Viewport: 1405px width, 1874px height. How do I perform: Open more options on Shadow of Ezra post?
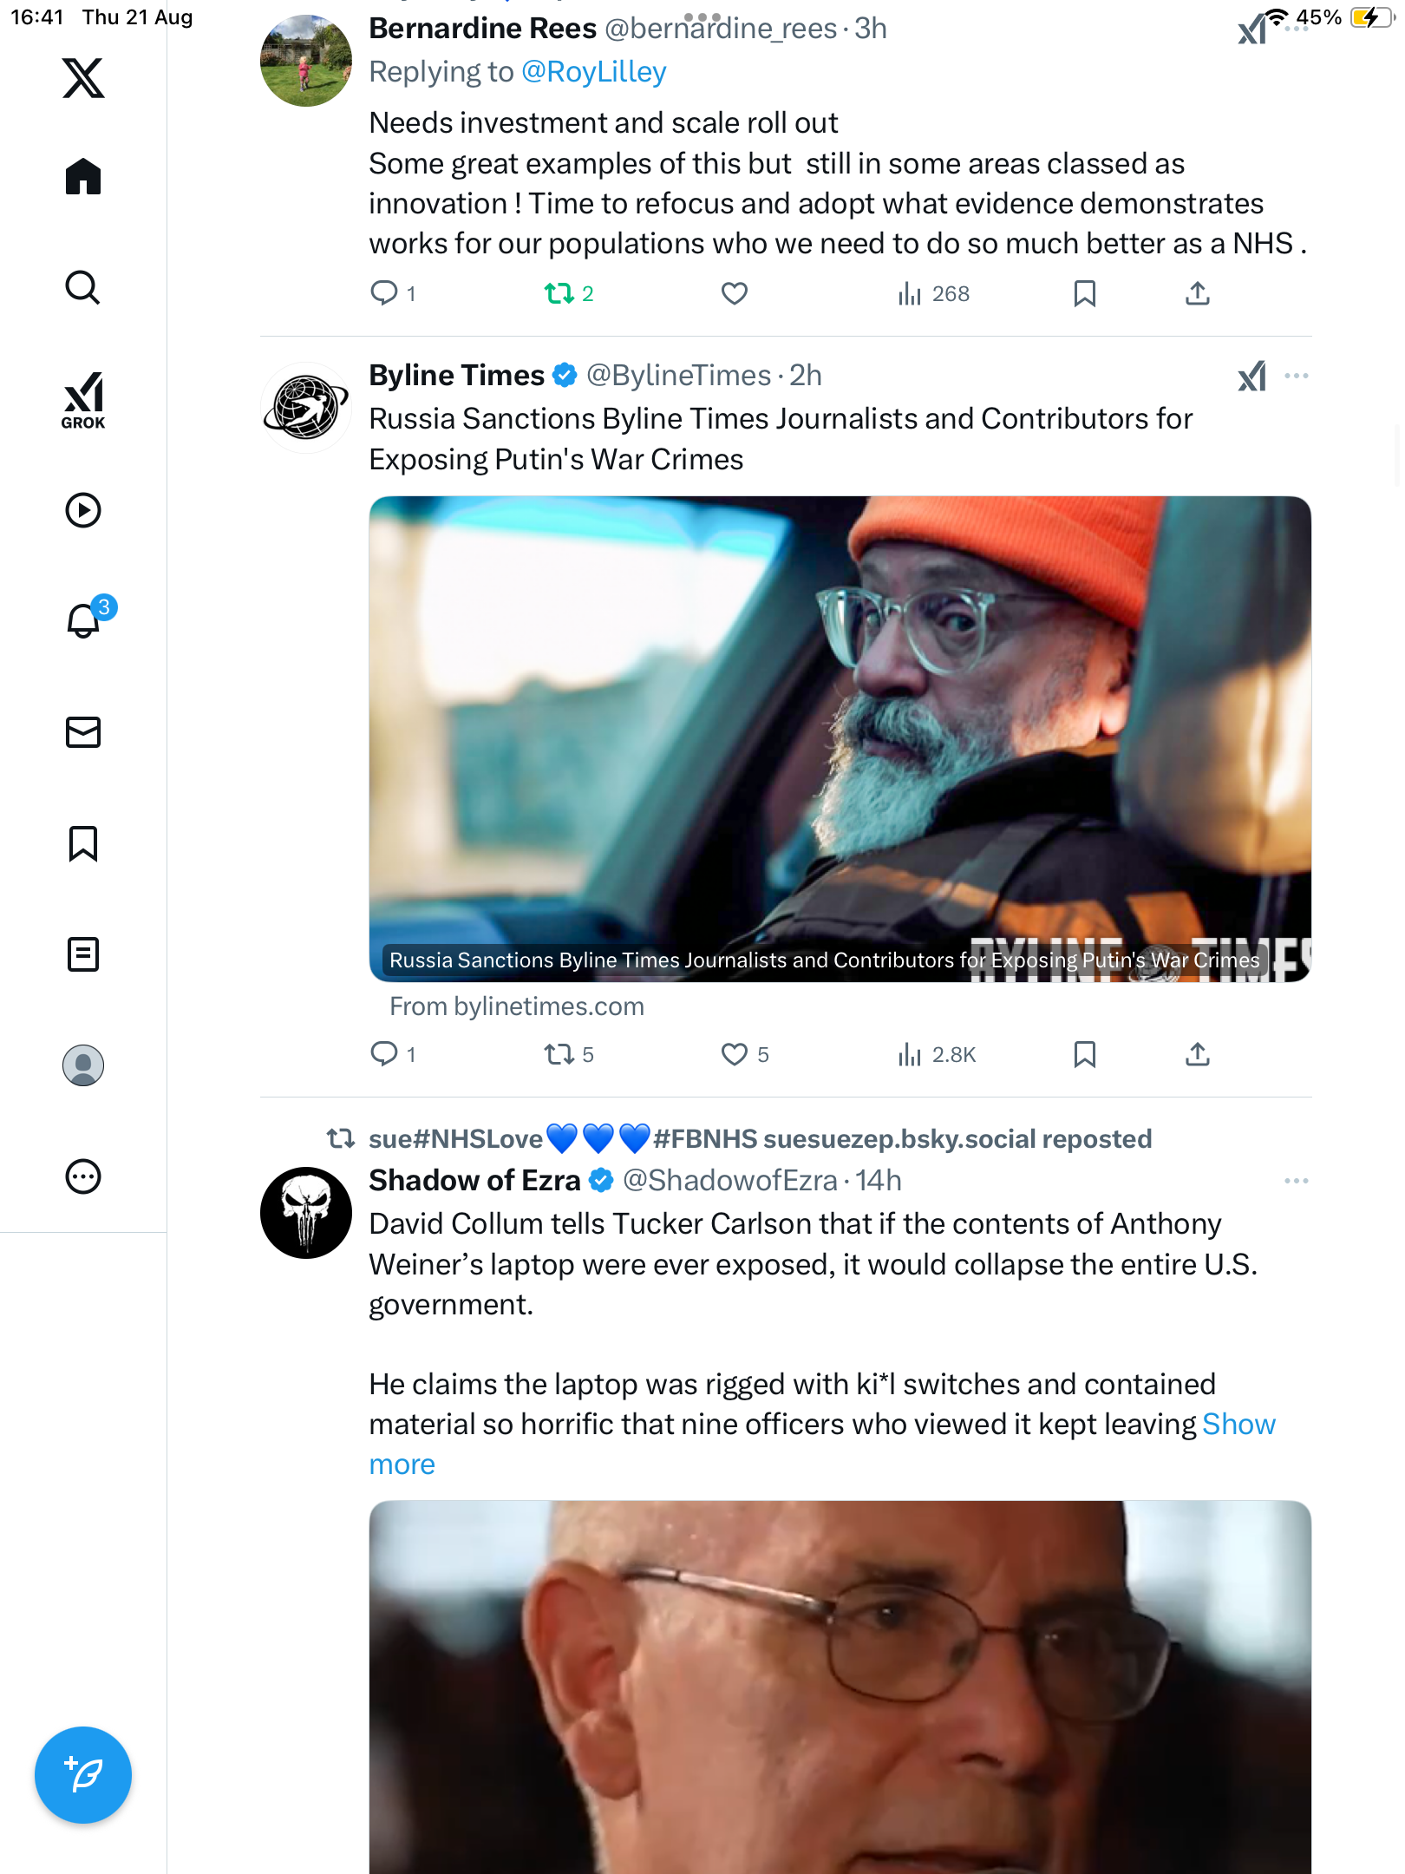(1296, 1181)
